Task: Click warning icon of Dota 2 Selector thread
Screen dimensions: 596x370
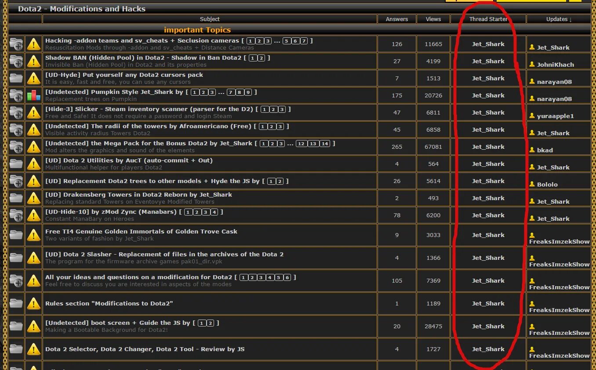Action: [34, 349]
